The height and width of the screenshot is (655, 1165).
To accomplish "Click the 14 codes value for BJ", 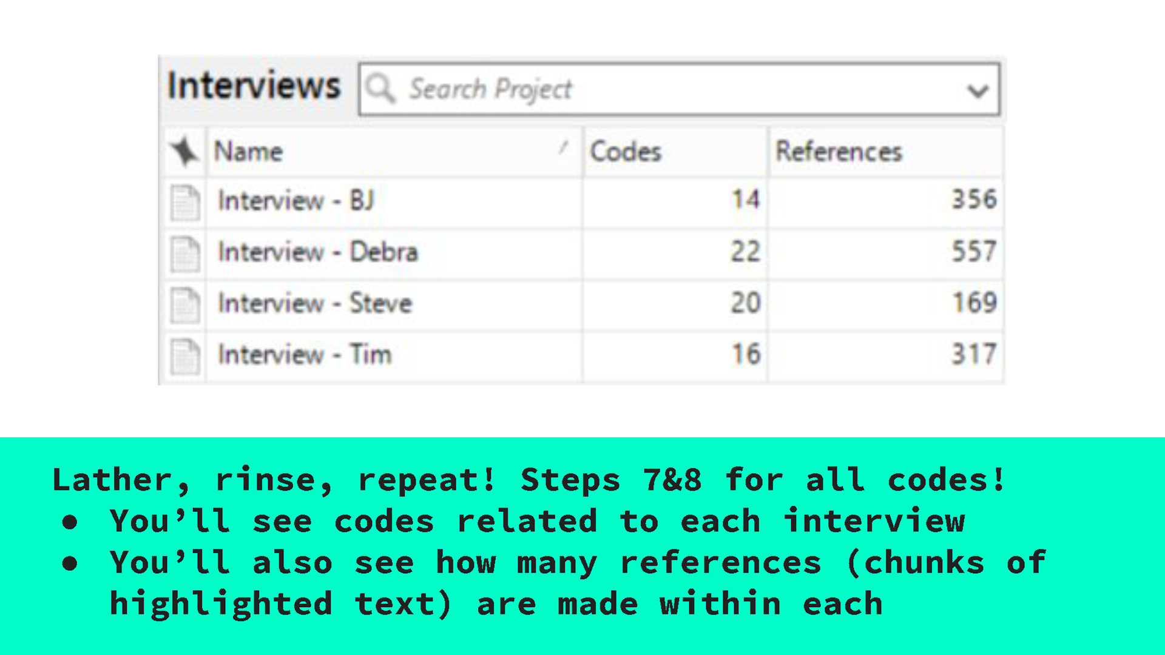I will 745,200.
